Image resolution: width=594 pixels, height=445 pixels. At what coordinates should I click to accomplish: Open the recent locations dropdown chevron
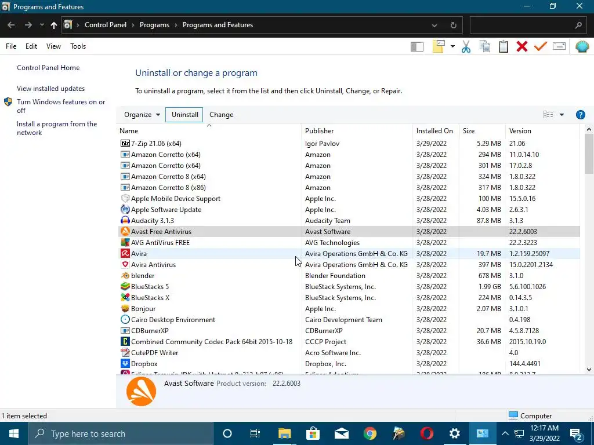42,25
